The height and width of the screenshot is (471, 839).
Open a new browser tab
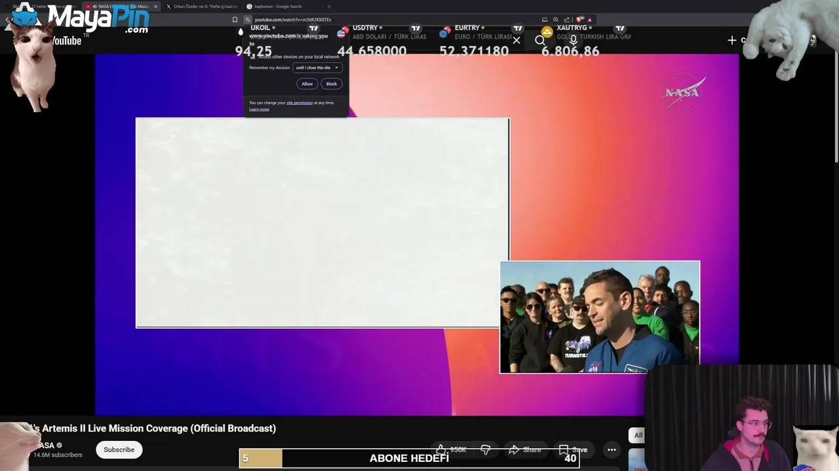click(x=328, y=7)
